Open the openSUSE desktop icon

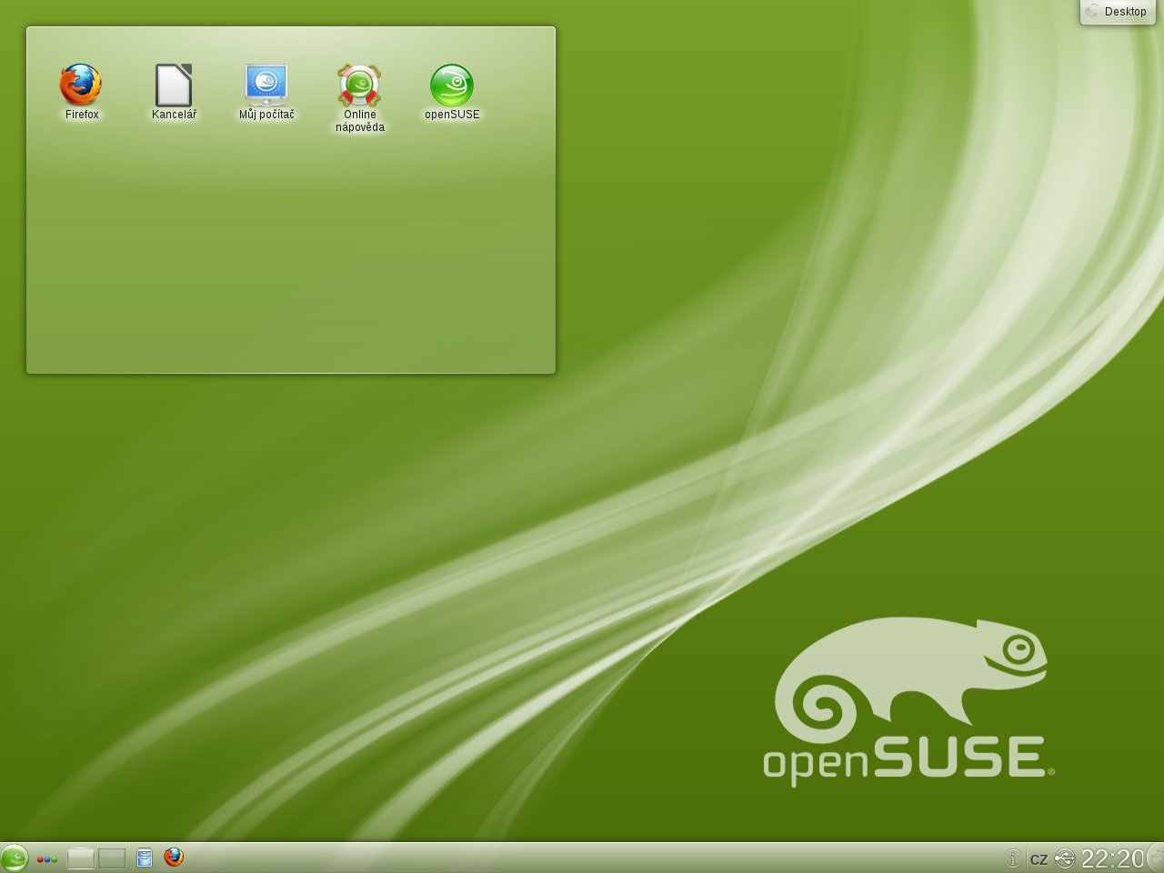click(452, 85)
